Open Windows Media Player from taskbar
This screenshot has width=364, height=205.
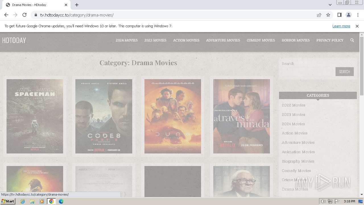click(42, 201)
